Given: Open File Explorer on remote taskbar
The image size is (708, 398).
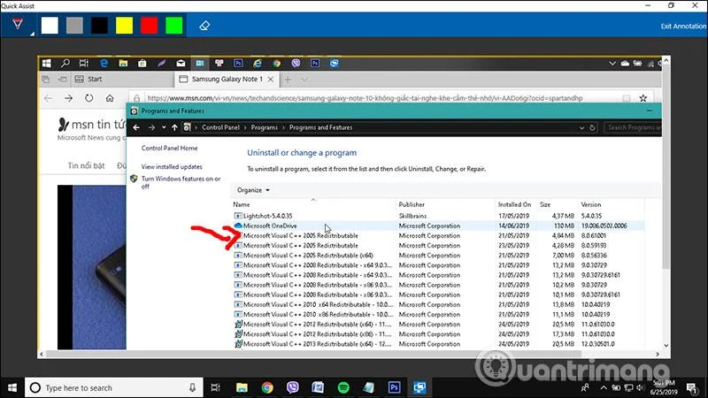Looking at the screenshot, I should 123,63.
